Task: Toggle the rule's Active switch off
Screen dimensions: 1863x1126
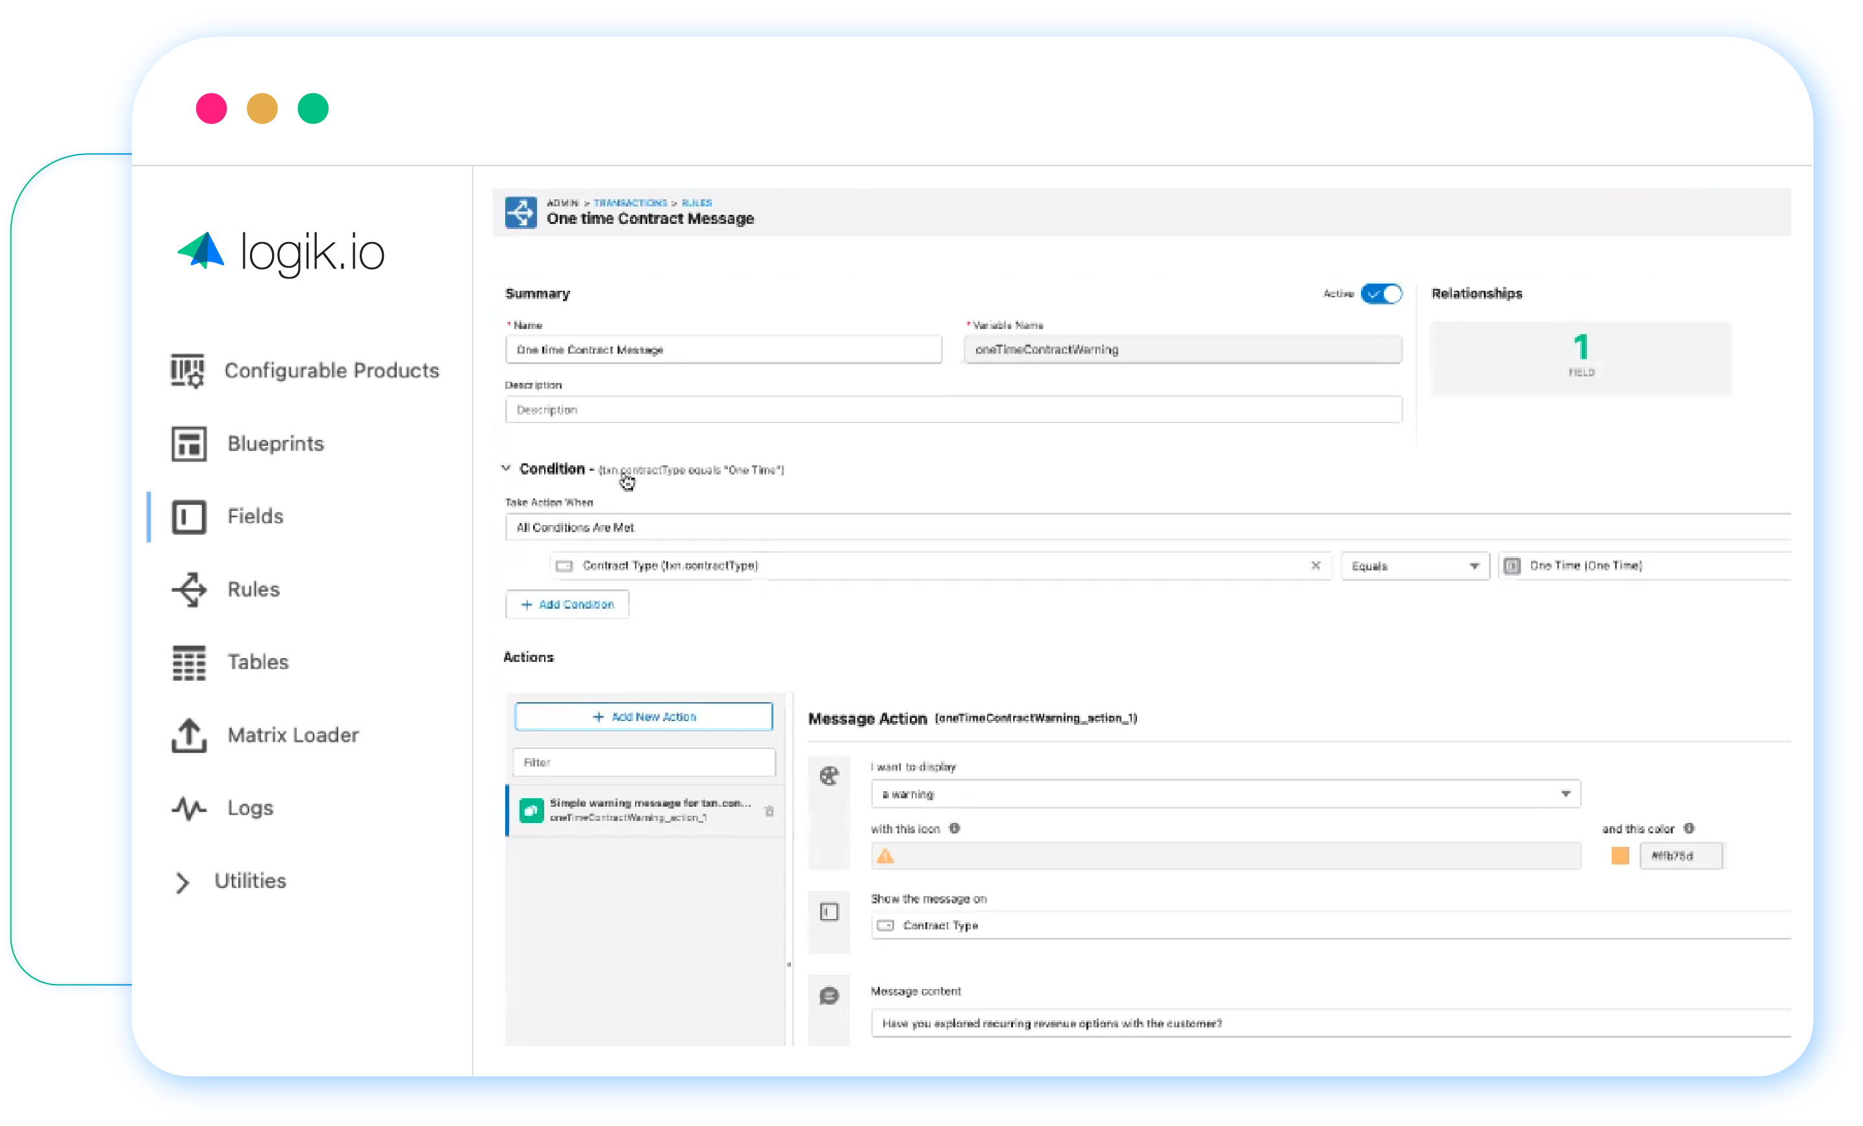Action: 1381,294
